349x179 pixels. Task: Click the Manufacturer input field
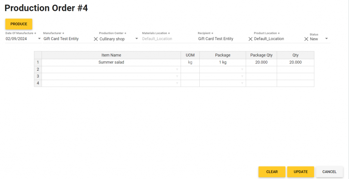[x=67, y=39]
